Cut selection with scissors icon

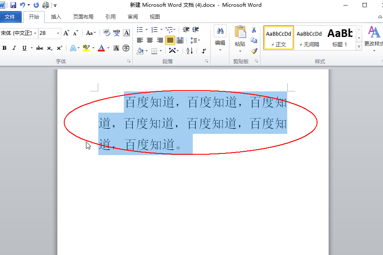(254, 30)
